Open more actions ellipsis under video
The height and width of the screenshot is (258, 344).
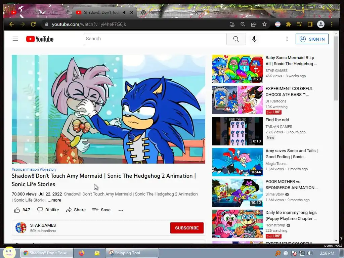coord(121,210)
